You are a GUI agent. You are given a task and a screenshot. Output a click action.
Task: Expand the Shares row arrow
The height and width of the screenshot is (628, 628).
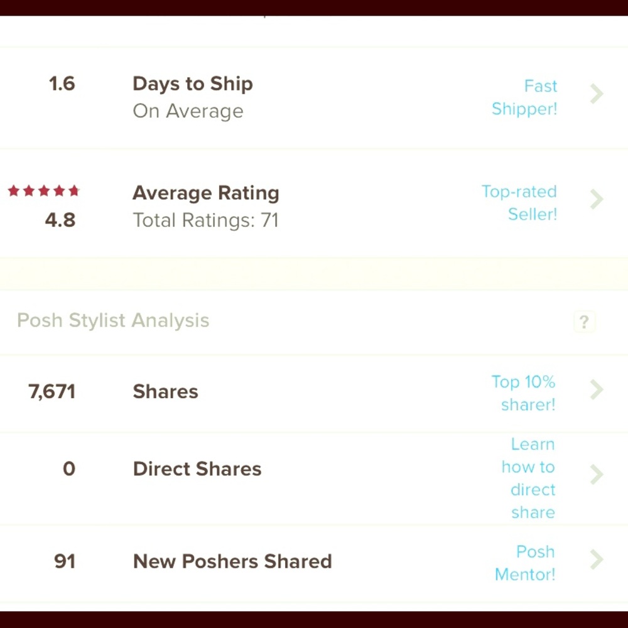click(x=597, y=391)
